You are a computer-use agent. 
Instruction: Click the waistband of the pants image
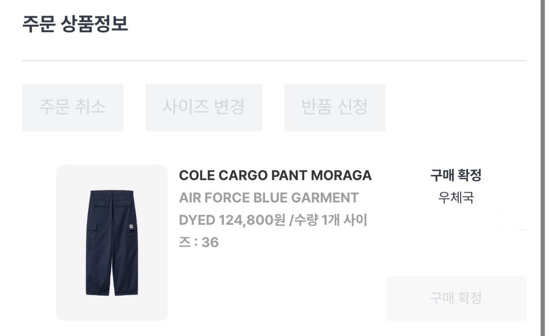coord(112,193)
